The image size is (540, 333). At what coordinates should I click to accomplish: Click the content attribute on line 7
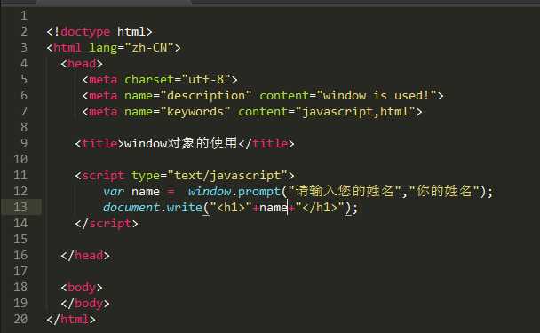coord(262,112)
